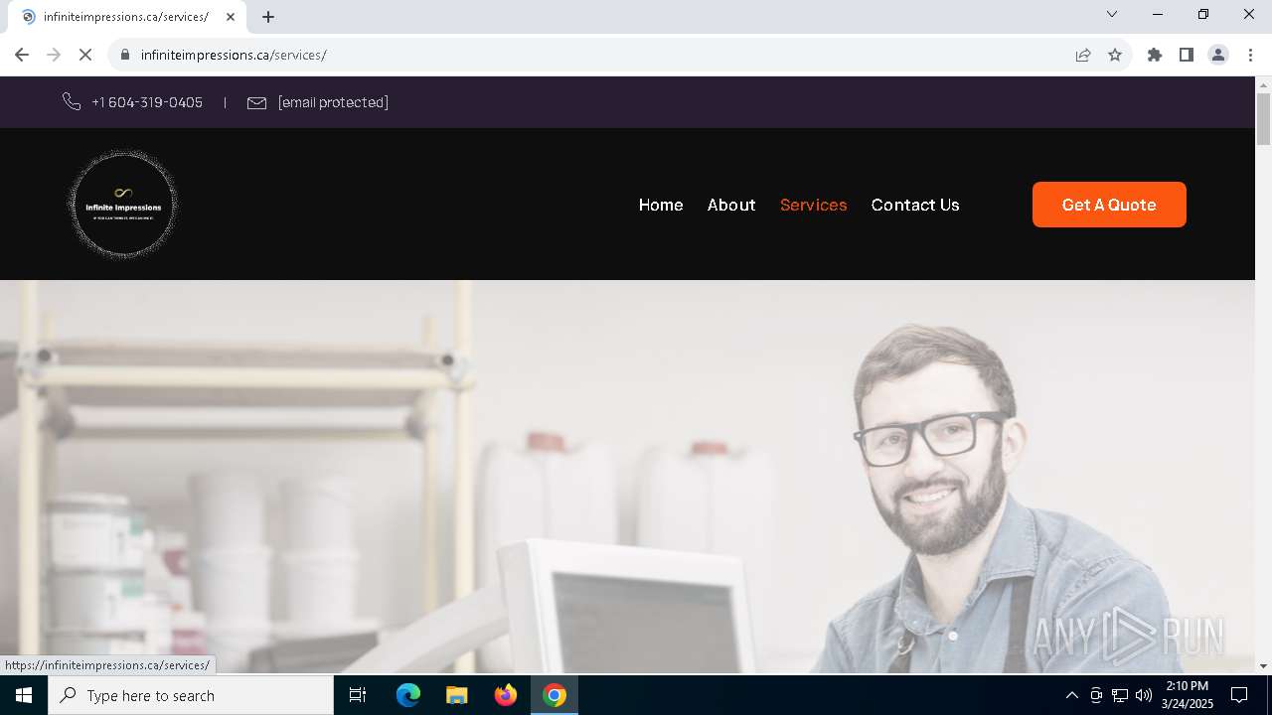Open the volume speaker icon
1272x715 pixels.
(x=1144, y=695)
